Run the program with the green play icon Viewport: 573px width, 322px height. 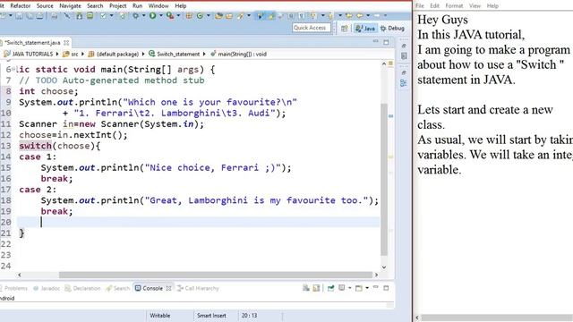[x=153, y=16]
